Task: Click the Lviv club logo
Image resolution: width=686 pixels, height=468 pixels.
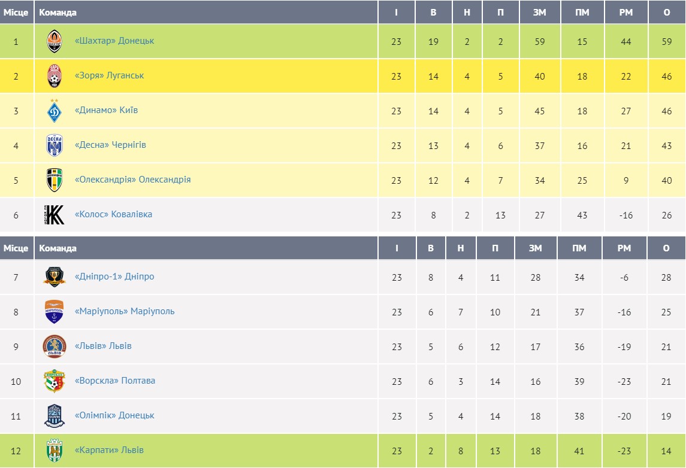Action: [54, 347]
